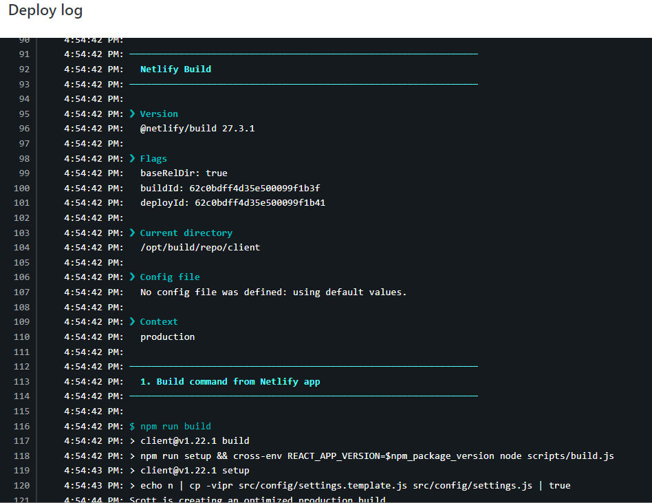652x503 pixels.
Task: Click the $ npm run build command
Action: 170,426
